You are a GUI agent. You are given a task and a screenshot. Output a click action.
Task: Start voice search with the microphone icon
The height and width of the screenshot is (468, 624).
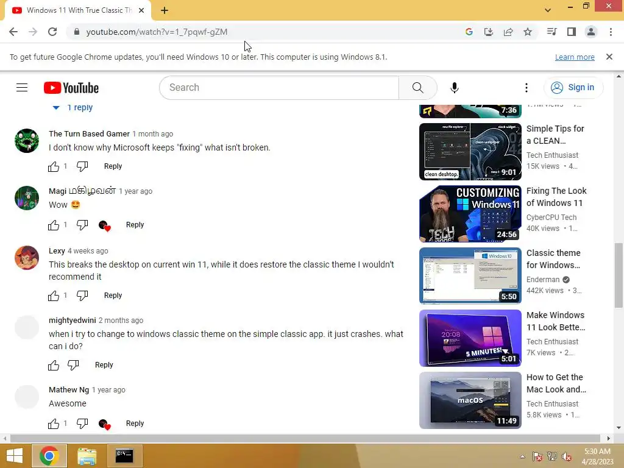coord(455,88)
